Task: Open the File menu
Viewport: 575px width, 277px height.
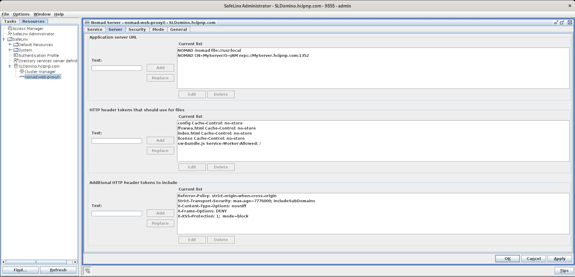Action: tap(5, 14)
